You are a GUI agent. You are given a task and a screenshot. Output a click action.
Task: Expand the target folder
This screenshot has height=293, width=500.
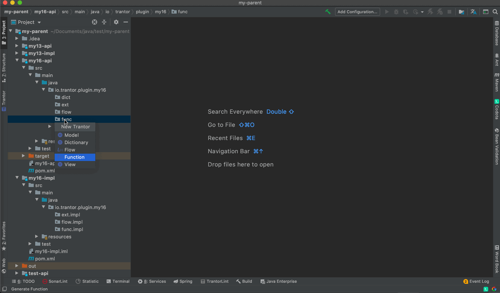23,156
